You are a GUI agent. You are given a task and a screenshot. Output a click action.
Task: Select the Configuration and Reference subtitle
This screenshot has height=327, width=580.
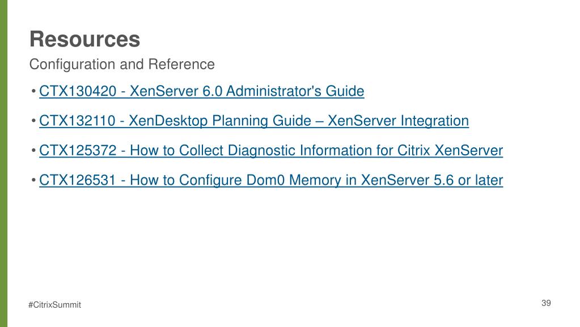(x=122, y=65)
